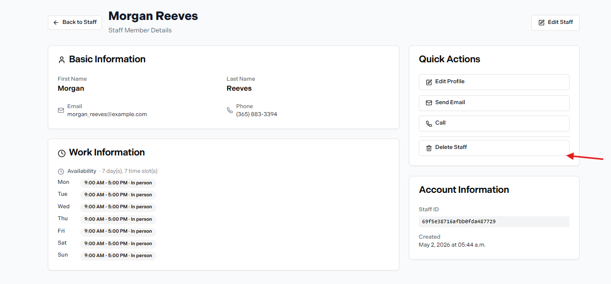Click Wednesday 9:00 AM - 5:00 PM slot

[118, 207]
